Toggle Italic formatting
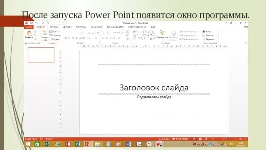The width and height of the screenshot is (266, 150). (x=69, y=38)
